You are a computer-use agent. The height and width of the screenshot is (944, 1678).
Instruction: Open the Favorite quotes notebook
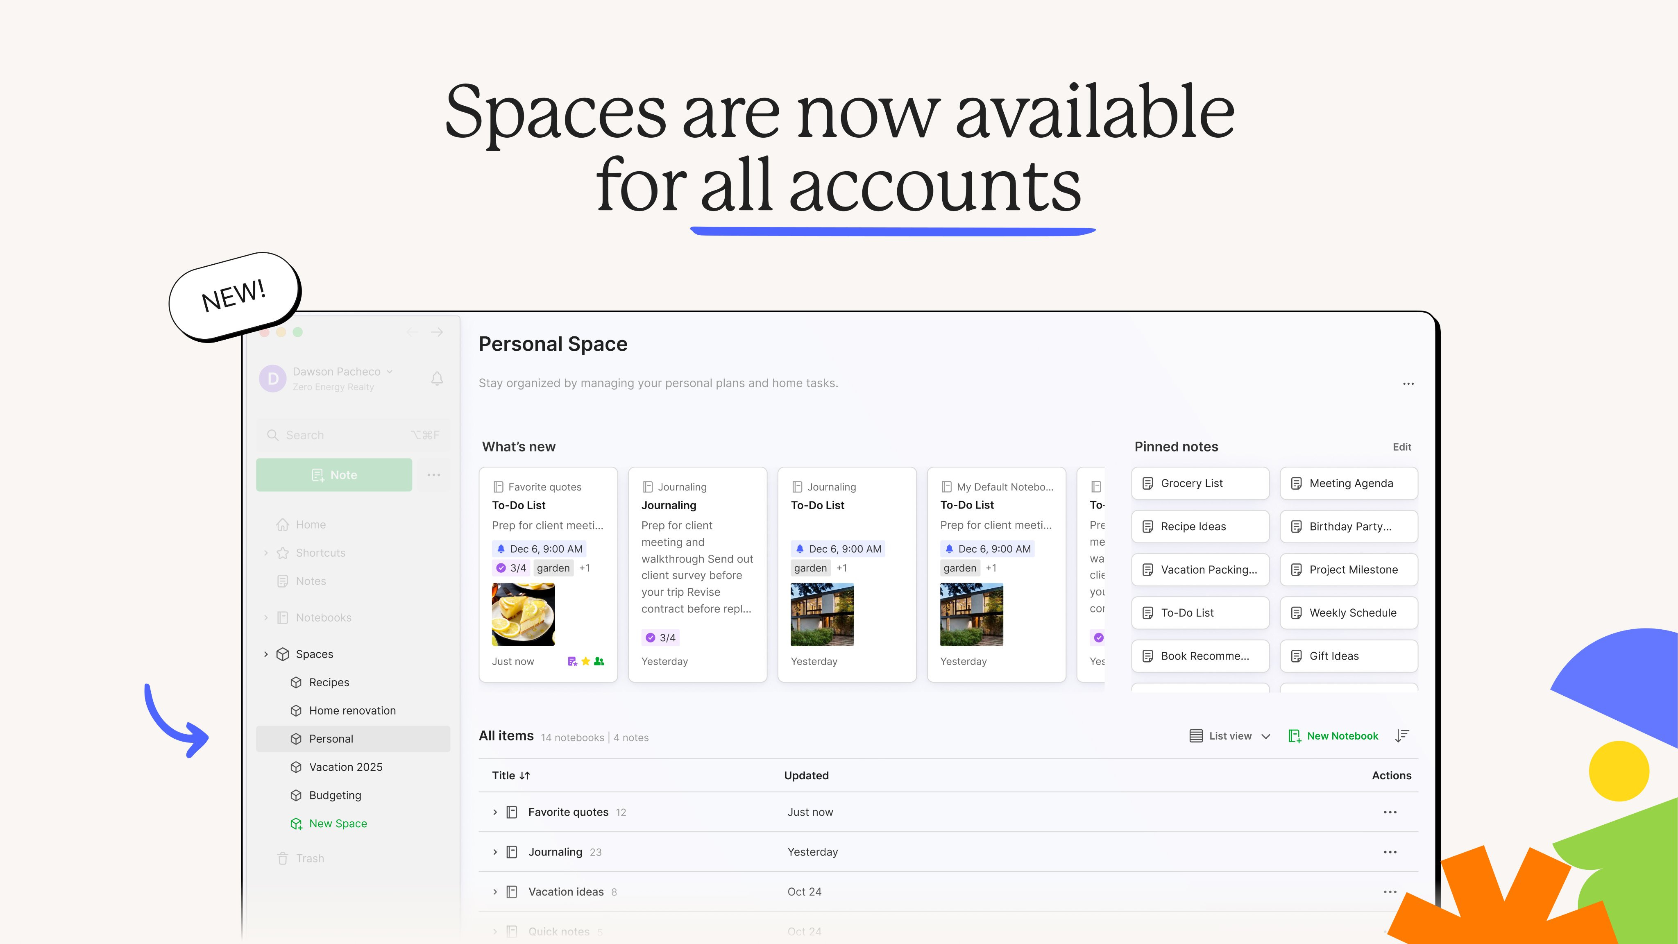tap(568, 812)
